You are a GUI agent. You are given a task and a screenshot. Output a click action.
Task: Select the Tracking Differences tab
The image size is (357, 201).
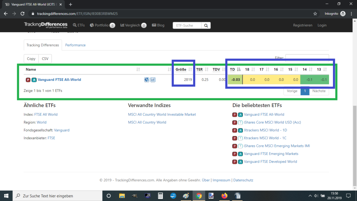pyautogui.click(x=43, y=45)
